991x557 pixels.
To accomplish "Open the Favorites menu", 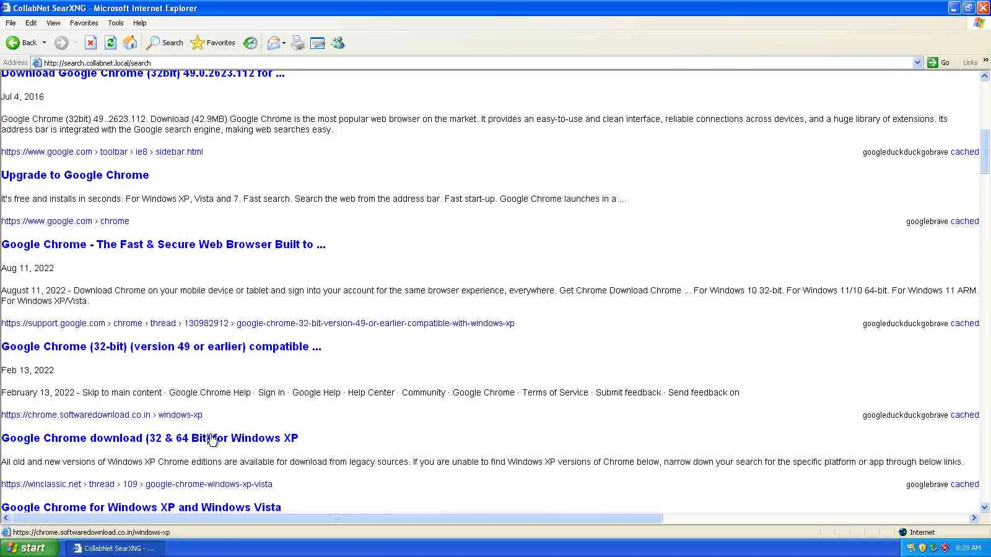I will 84,23.
